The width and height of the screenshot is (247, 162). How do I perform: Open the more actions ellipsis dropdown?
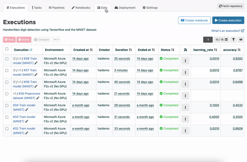tap(56, 40)
